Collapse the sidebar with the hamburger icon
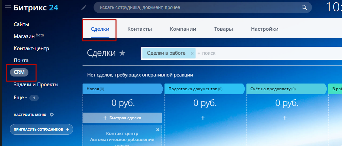Viewport: 342px width, 146px height. coord(8,8)
